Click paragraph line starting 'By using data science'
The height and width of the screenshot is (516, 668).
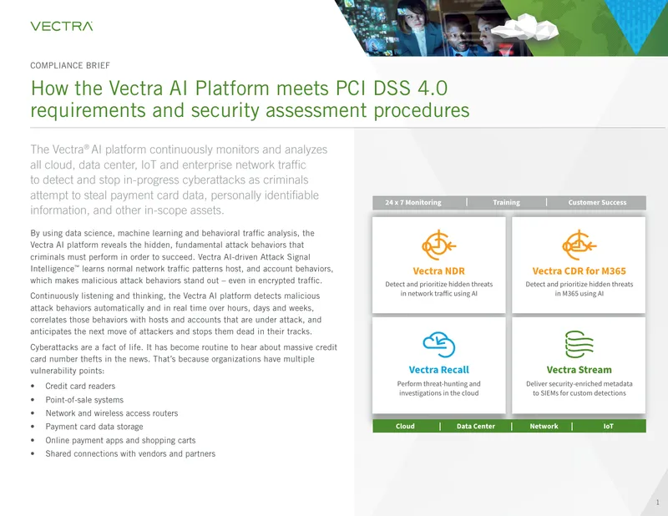pos(172,233)
